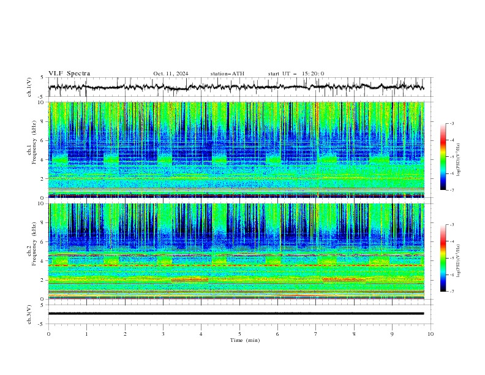Click time axis tick label "7"

316,334
